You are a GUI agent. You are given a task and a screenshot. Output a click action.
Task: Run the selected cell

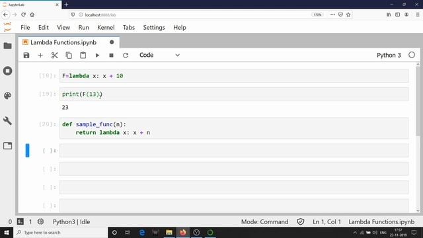tap(97, 56)
